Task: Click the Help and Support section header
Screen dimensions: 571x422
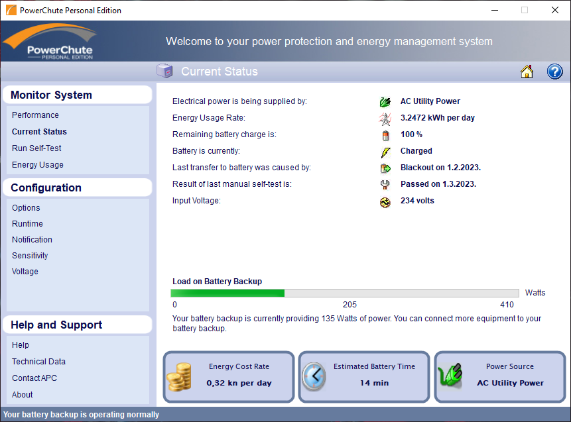Action: (77, 325)
